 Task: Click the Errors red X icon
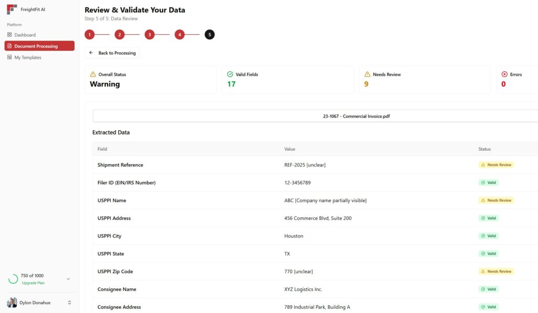coord(504,75)
